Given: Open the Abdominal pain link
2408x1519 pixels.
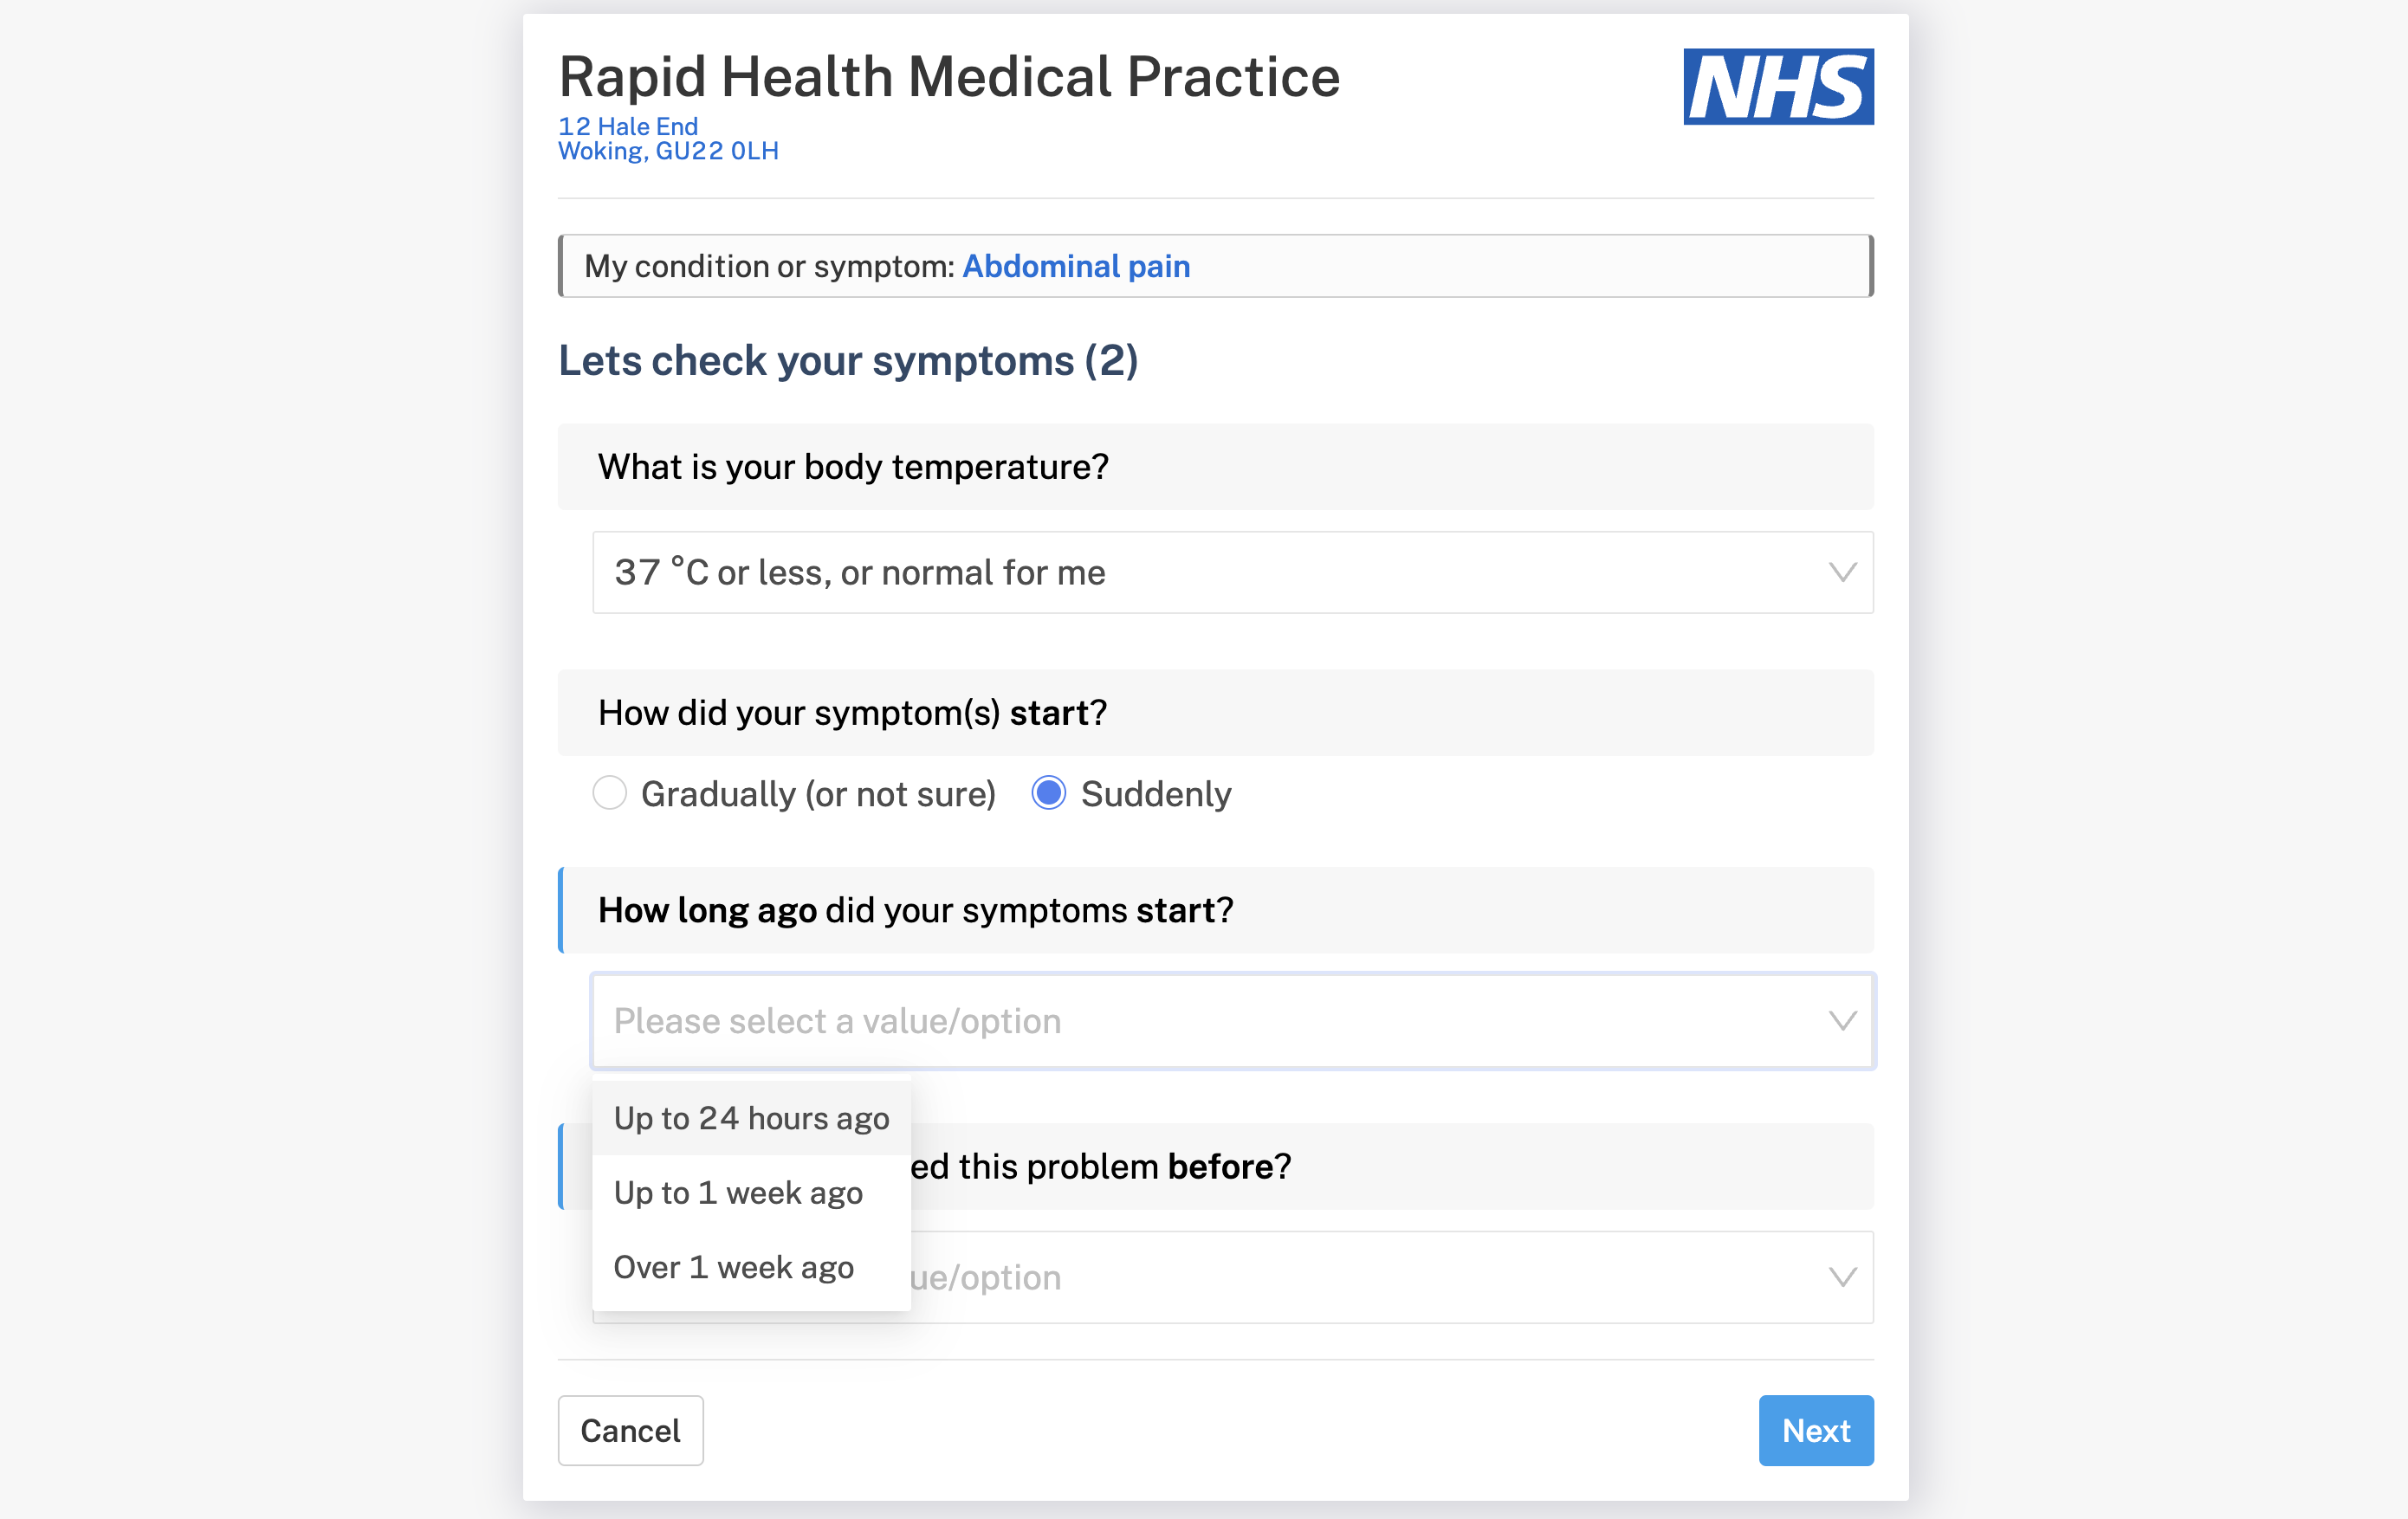Looking at the screenshot, I should pyautogui.click(x=1075, y=266).
